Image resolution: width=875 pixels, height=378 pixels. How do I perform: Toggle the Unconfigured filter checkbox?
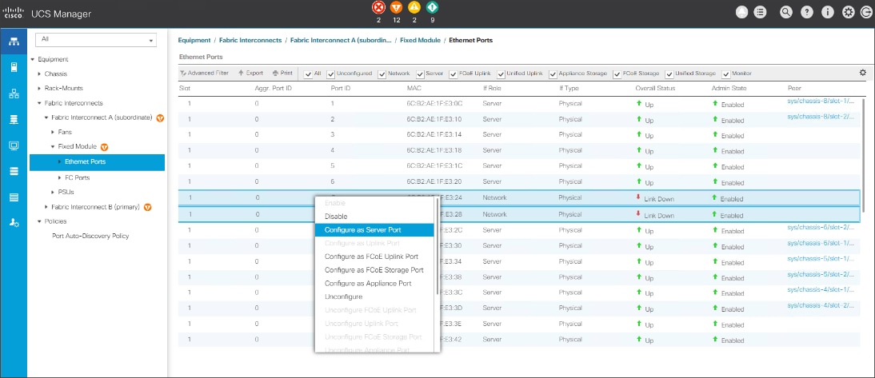click(x=331, y=74)
